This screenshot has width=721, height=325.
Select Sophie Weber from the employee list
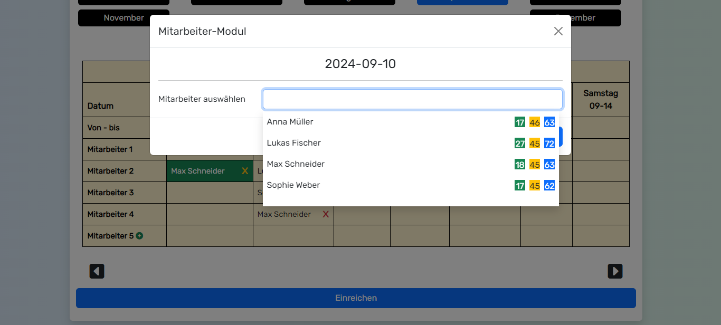click(x=293, y=185)
